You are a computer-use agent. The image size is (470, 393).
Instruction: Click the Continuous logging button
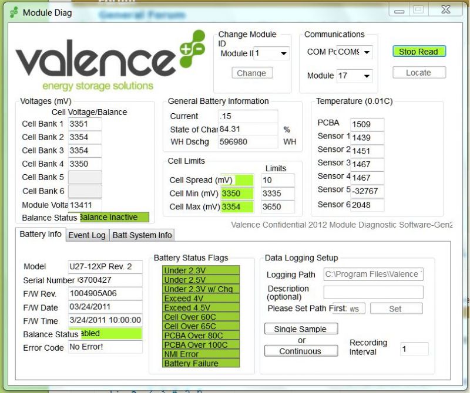click(301, 351)
